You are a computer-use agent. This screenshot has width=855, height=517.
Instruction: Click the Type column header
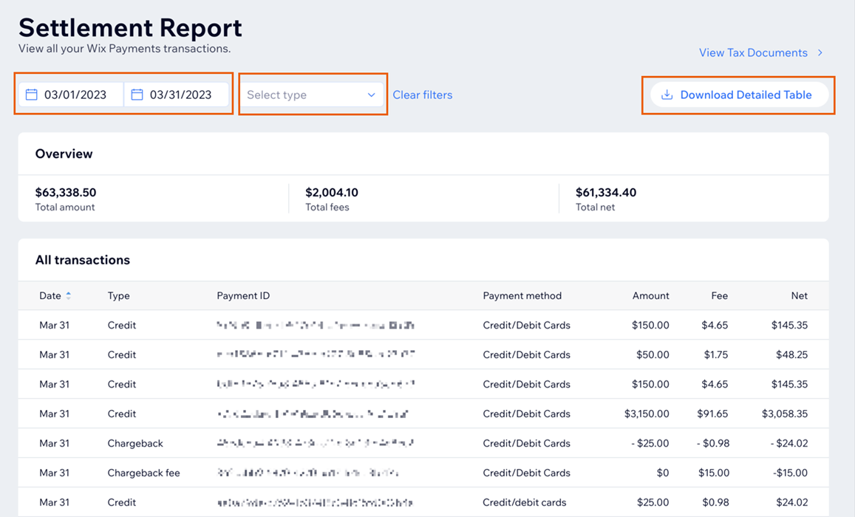pyautogui.click(x=118, y=296)
